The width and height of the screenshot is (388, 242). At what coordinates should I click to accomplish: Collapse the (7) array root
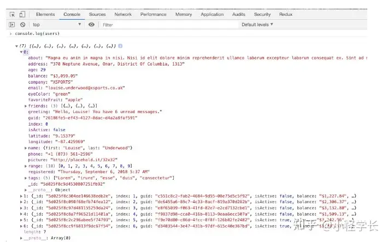click(x=16, y=46)
